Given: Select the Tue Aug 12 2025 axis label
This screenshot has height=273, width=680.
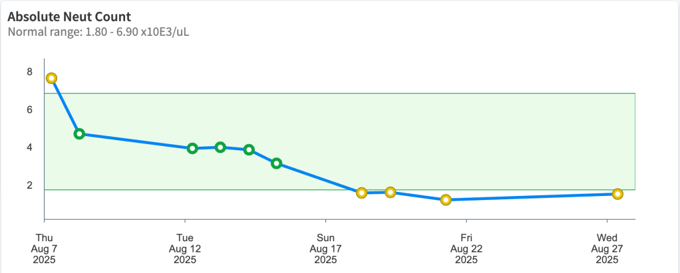Looking at the screenshot, I should tap(185, 248).
